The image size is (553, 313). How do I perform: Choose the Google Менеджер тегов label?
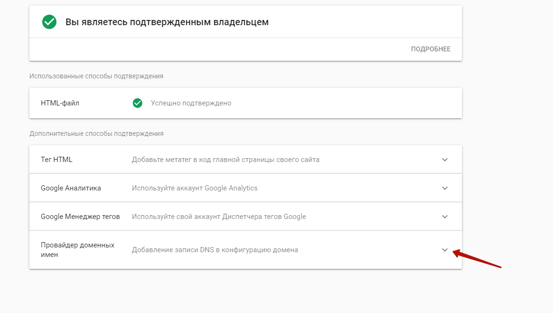click(x=80, y=217)
